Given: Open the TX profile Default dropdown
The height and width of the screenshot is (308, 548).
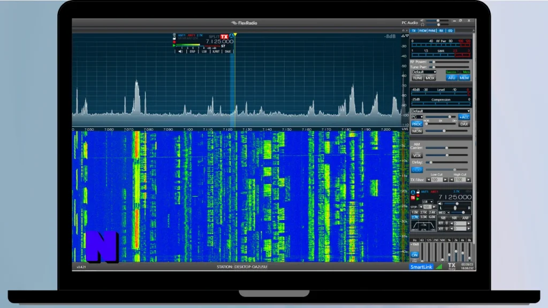Looking at the screenshot, I should click(x=424, y=72).
